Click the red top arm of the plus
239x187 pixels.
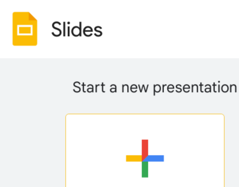[145, 147]
